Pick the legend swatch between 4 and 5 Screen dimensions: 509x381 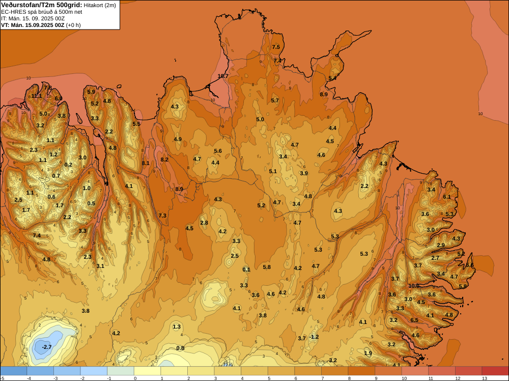254,371
